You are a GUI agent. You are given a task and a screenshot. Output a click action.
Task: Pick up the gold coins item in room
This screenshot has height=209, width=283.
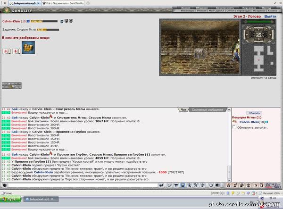pyautogui.click(x=28, y=48)
